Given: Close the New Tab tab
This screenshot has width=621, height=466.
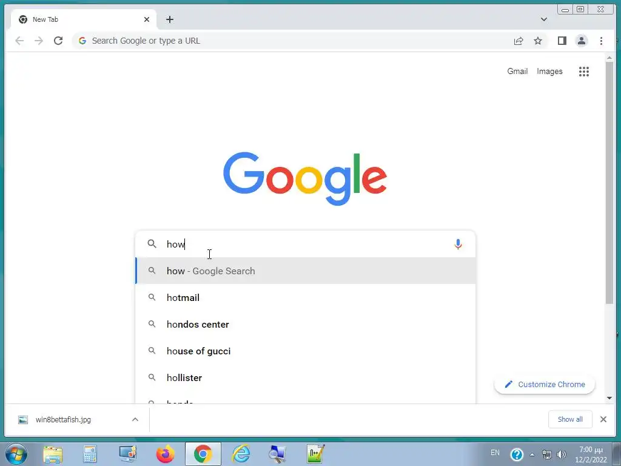Looking at the screenshot, I should 147,19.
